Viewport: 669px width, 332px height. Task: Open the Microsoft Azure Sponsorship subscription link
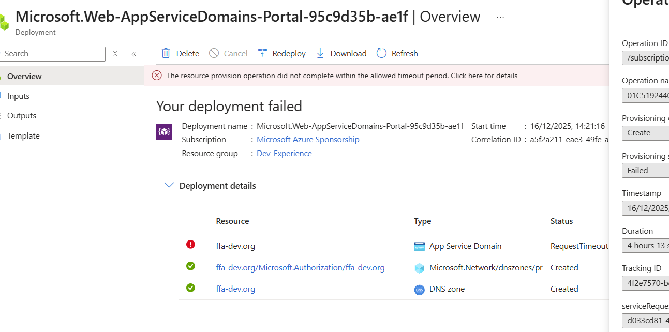(x=308, y=140)
